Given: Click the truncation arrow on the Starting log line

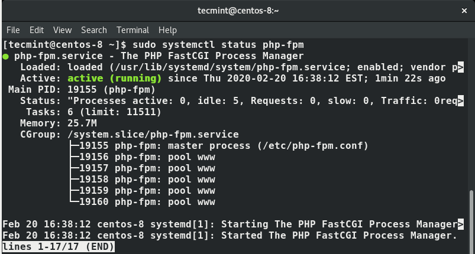Looking at the screenshot, I should pos(460,224).
